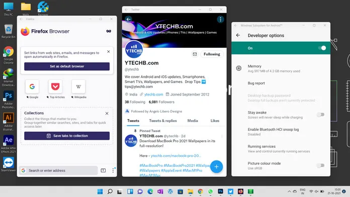Open the Google shortcut tile in Firefox

click(x=32, y=86)
